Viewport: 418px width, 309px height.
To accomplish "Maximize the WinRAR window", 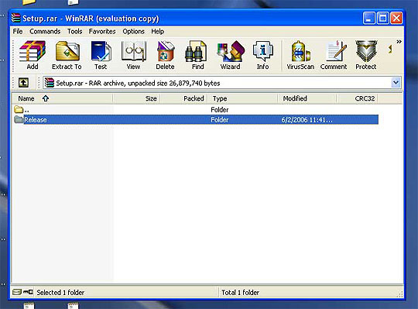I will 383,18.
